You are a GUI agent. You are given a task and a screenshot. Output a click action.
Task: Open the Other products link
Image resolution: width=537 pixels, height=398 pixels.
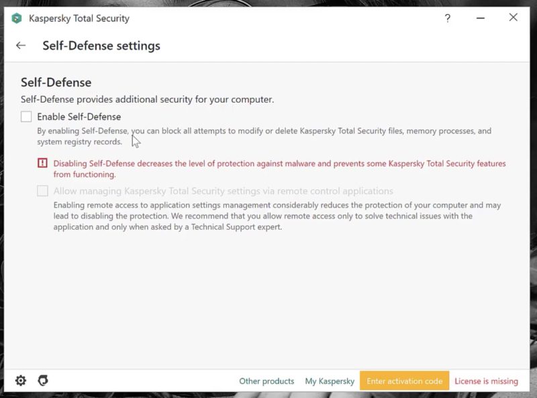tap(266, 381)
